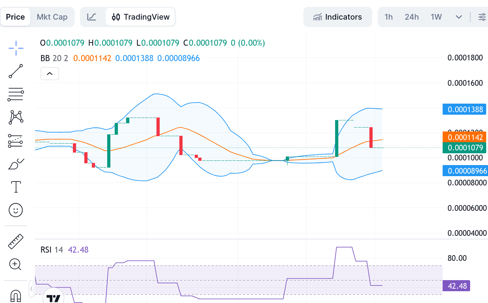The image size is (488, 303).
Task: Switch to the Price tab
Action: tap(15, 17)
